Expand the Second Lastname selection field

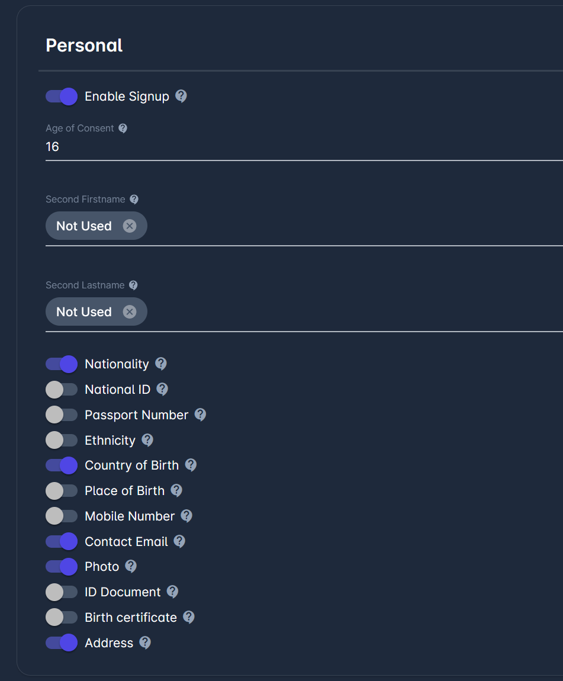click(x=355, y=312)
